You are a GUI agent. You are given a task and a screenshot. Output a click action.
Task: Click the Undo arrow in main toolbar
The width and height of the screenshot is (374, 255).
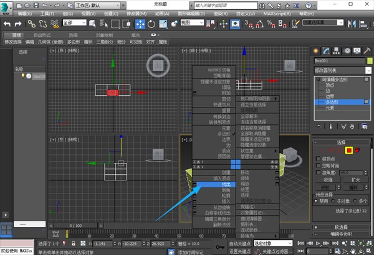point(7,24)
